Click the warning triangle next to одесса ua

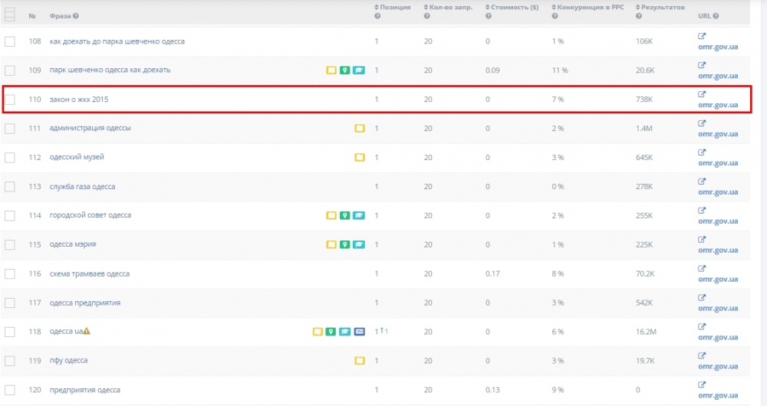click(x=87, y=331)
